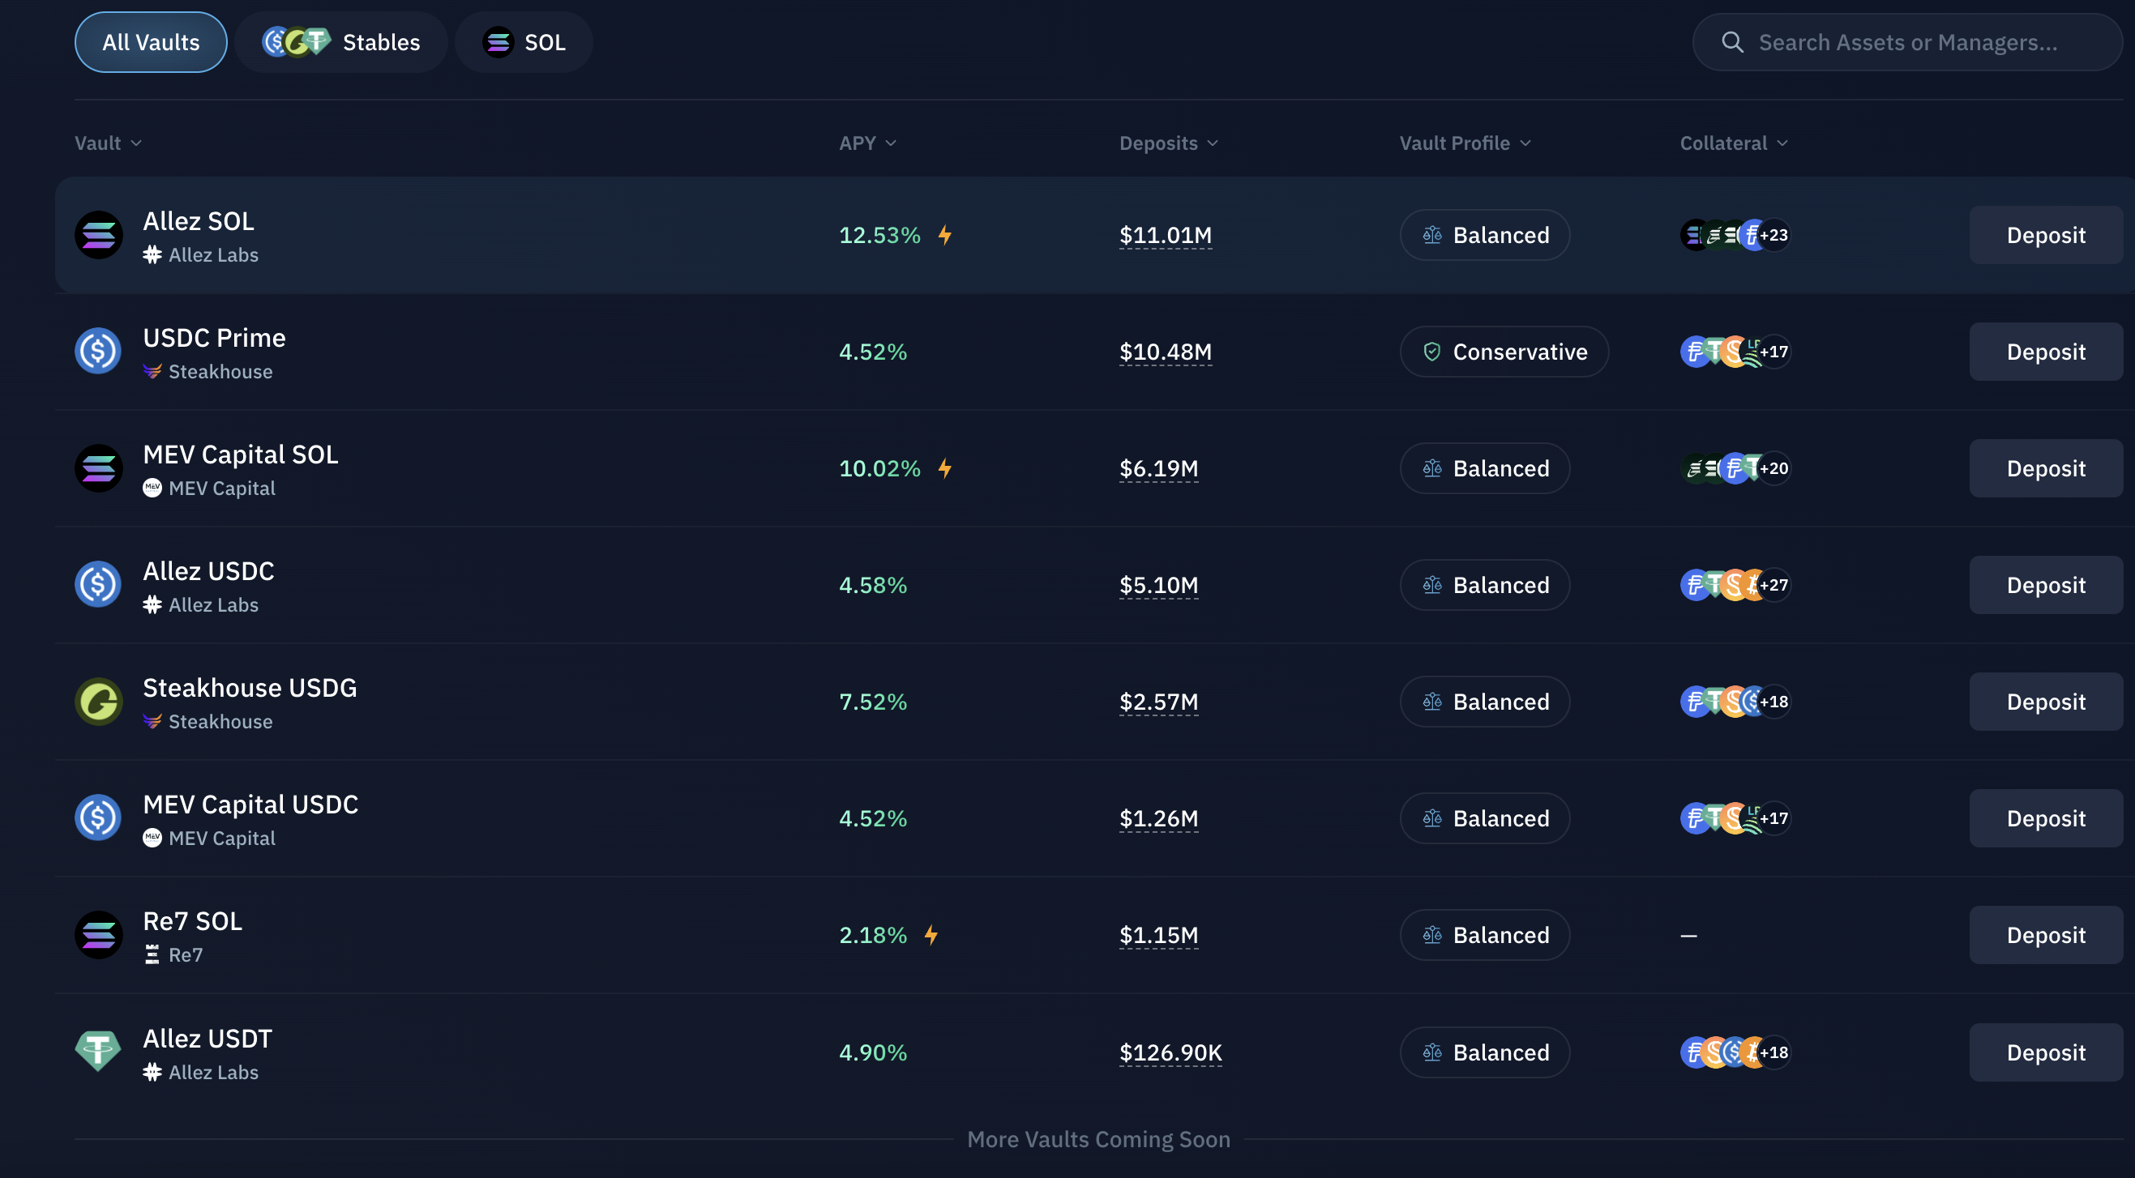Image resolution: width=2135 pixels, height=1178 pixels.
Task: Click the $2.57M deposits value
Action: tap(1158, 702)
